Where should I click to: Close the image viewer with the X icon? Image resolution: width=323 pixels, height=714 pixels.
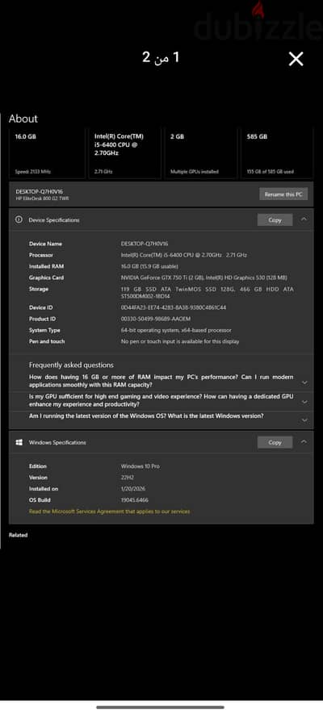tap(296, 59)
